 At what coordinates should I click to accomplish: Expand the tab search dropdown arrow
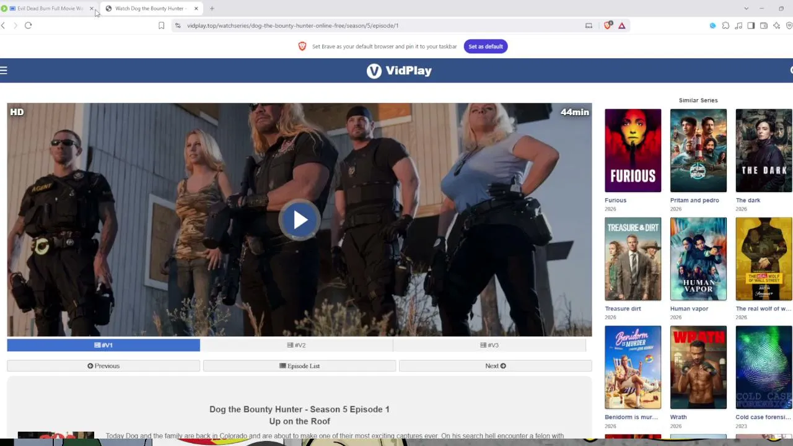(746, 9)
